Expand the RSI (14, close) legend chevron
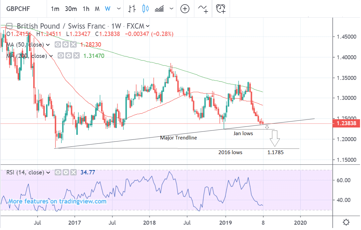The height and width of the screenshot is (230, 361). (x=48, y=173)
